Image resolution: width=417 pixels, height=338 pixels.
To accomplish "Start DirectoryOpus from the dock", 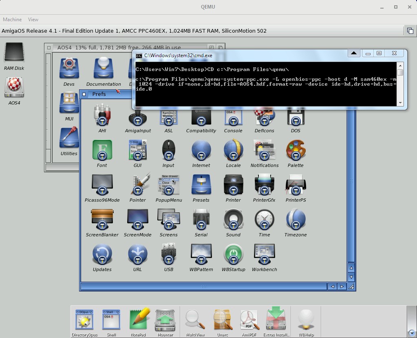I will (x=84, y=320).
